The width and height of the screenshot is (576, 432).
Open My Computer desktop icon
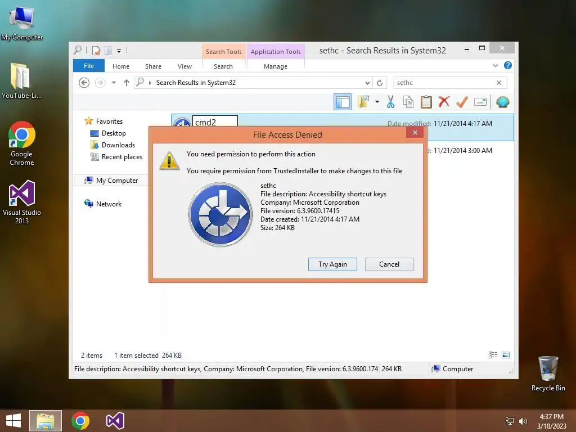(x=22, y=23)
